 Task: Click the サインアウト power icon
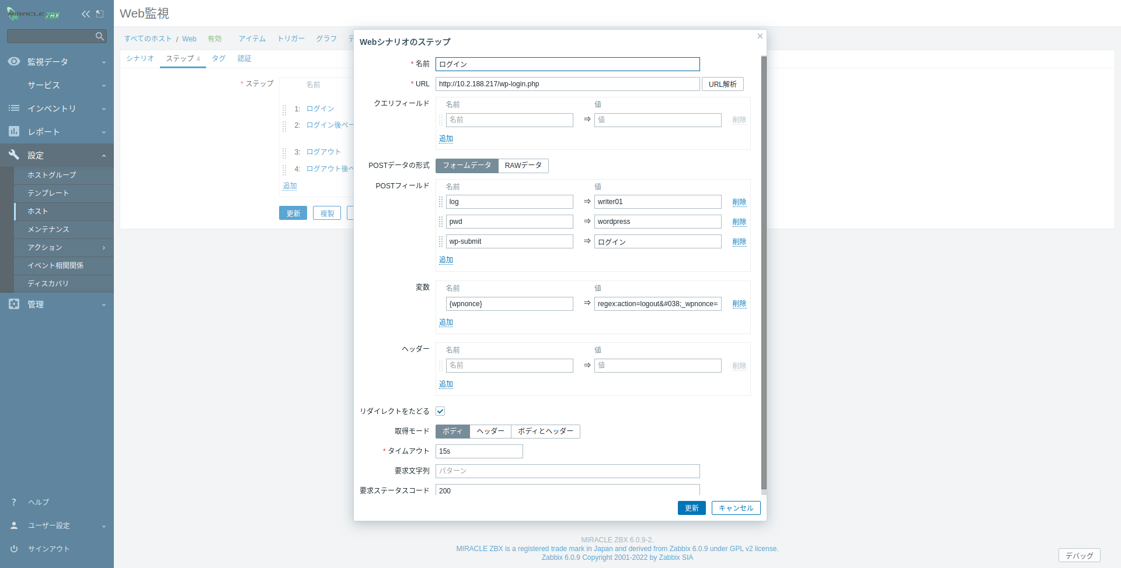[x=14, y=549]
